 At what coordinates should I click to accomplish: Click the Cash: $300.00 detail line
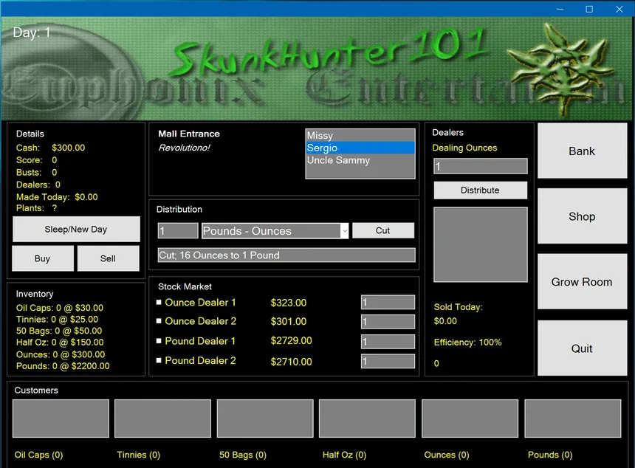(51, 148)
